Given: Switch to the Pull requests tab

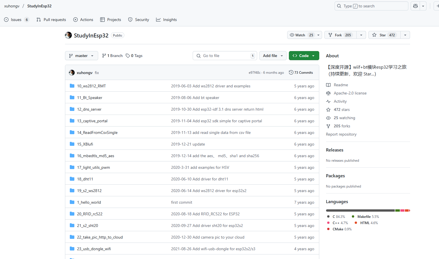Looking at the screenshot, I should tap(51, 20).
